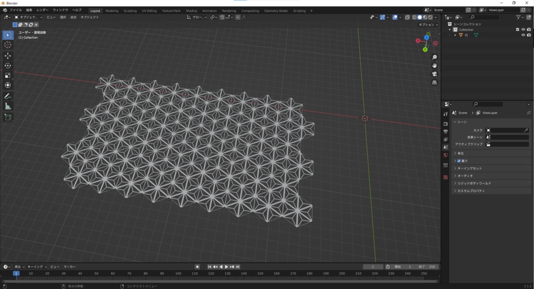The width and height of the screenshot is (534, 289).
Task: Select material preview shading
Action: coord(425,17)
